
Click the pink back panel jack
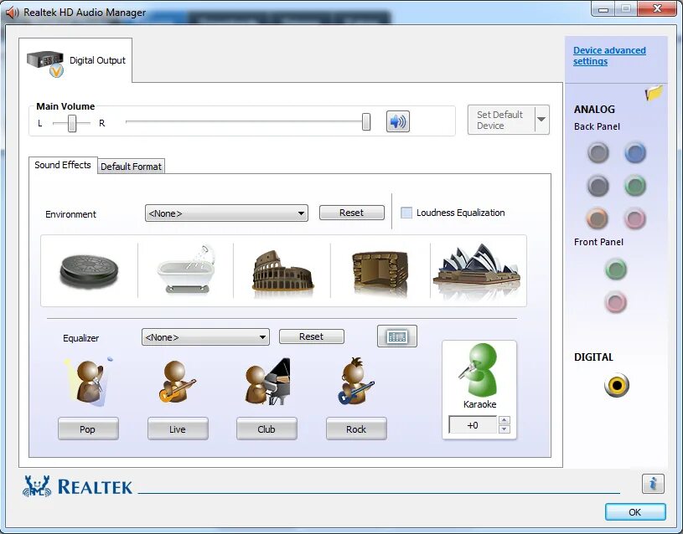(634, 218)
